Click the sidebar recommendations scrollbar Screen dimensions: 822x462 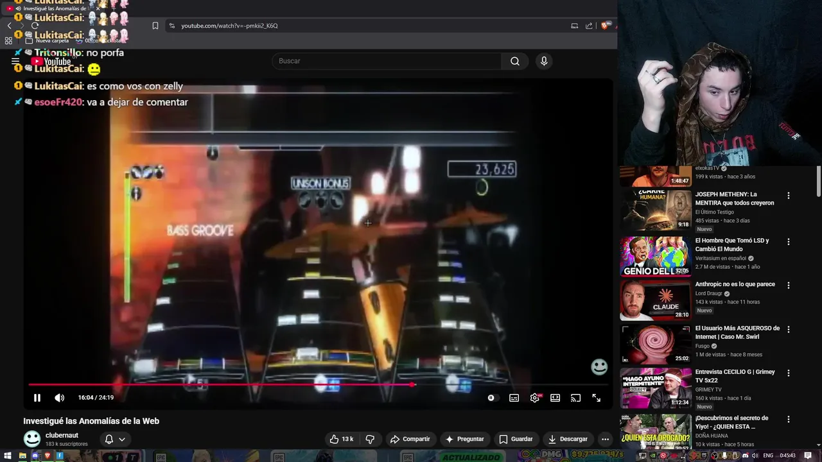[x=819, y=181]
